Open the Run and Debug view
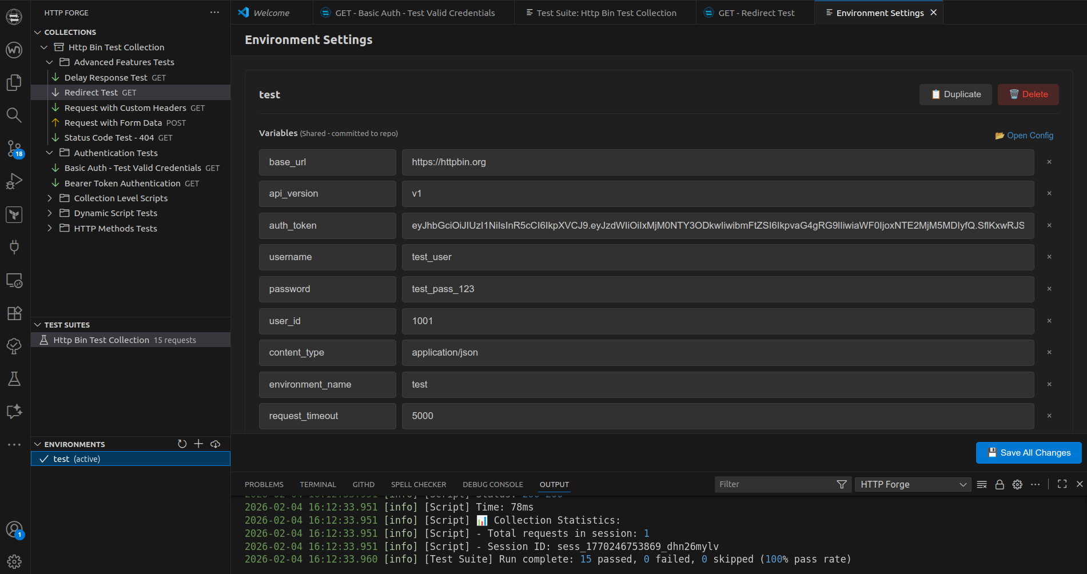 14,181
